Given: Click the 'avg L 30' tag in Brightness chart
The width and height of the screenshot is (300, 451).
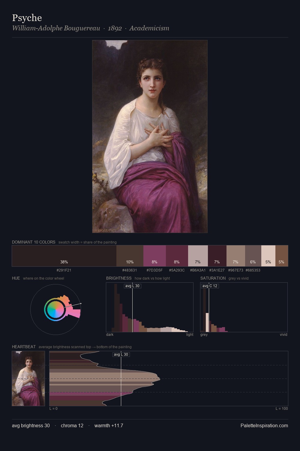Looking at the screenshot, I should (132, 286).
